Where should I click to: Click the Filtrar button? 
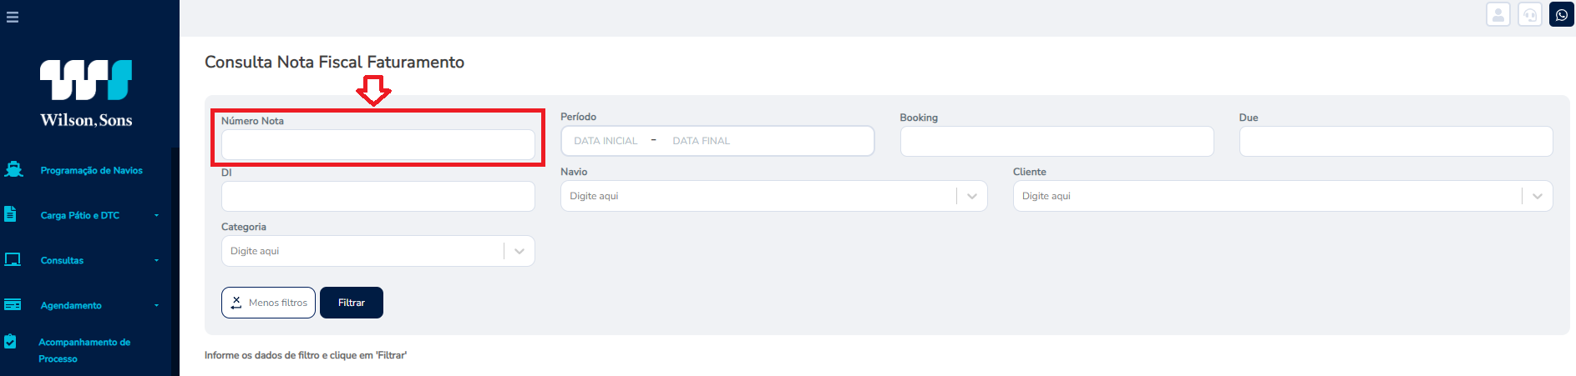click(x=352, y=303)
